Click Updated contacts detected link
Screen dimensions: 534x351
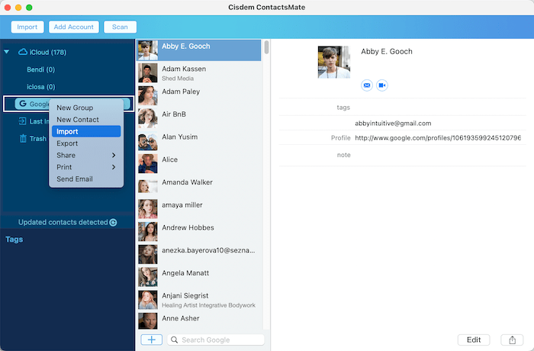coord(63,223)
